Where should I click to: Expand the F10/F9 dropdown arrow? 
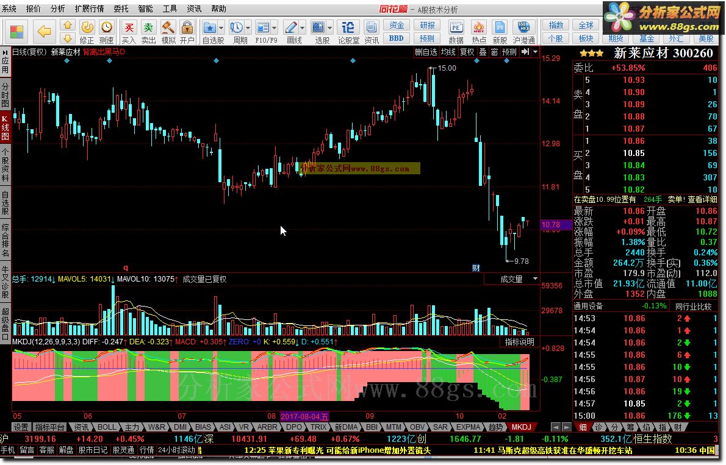click(275, 28)
